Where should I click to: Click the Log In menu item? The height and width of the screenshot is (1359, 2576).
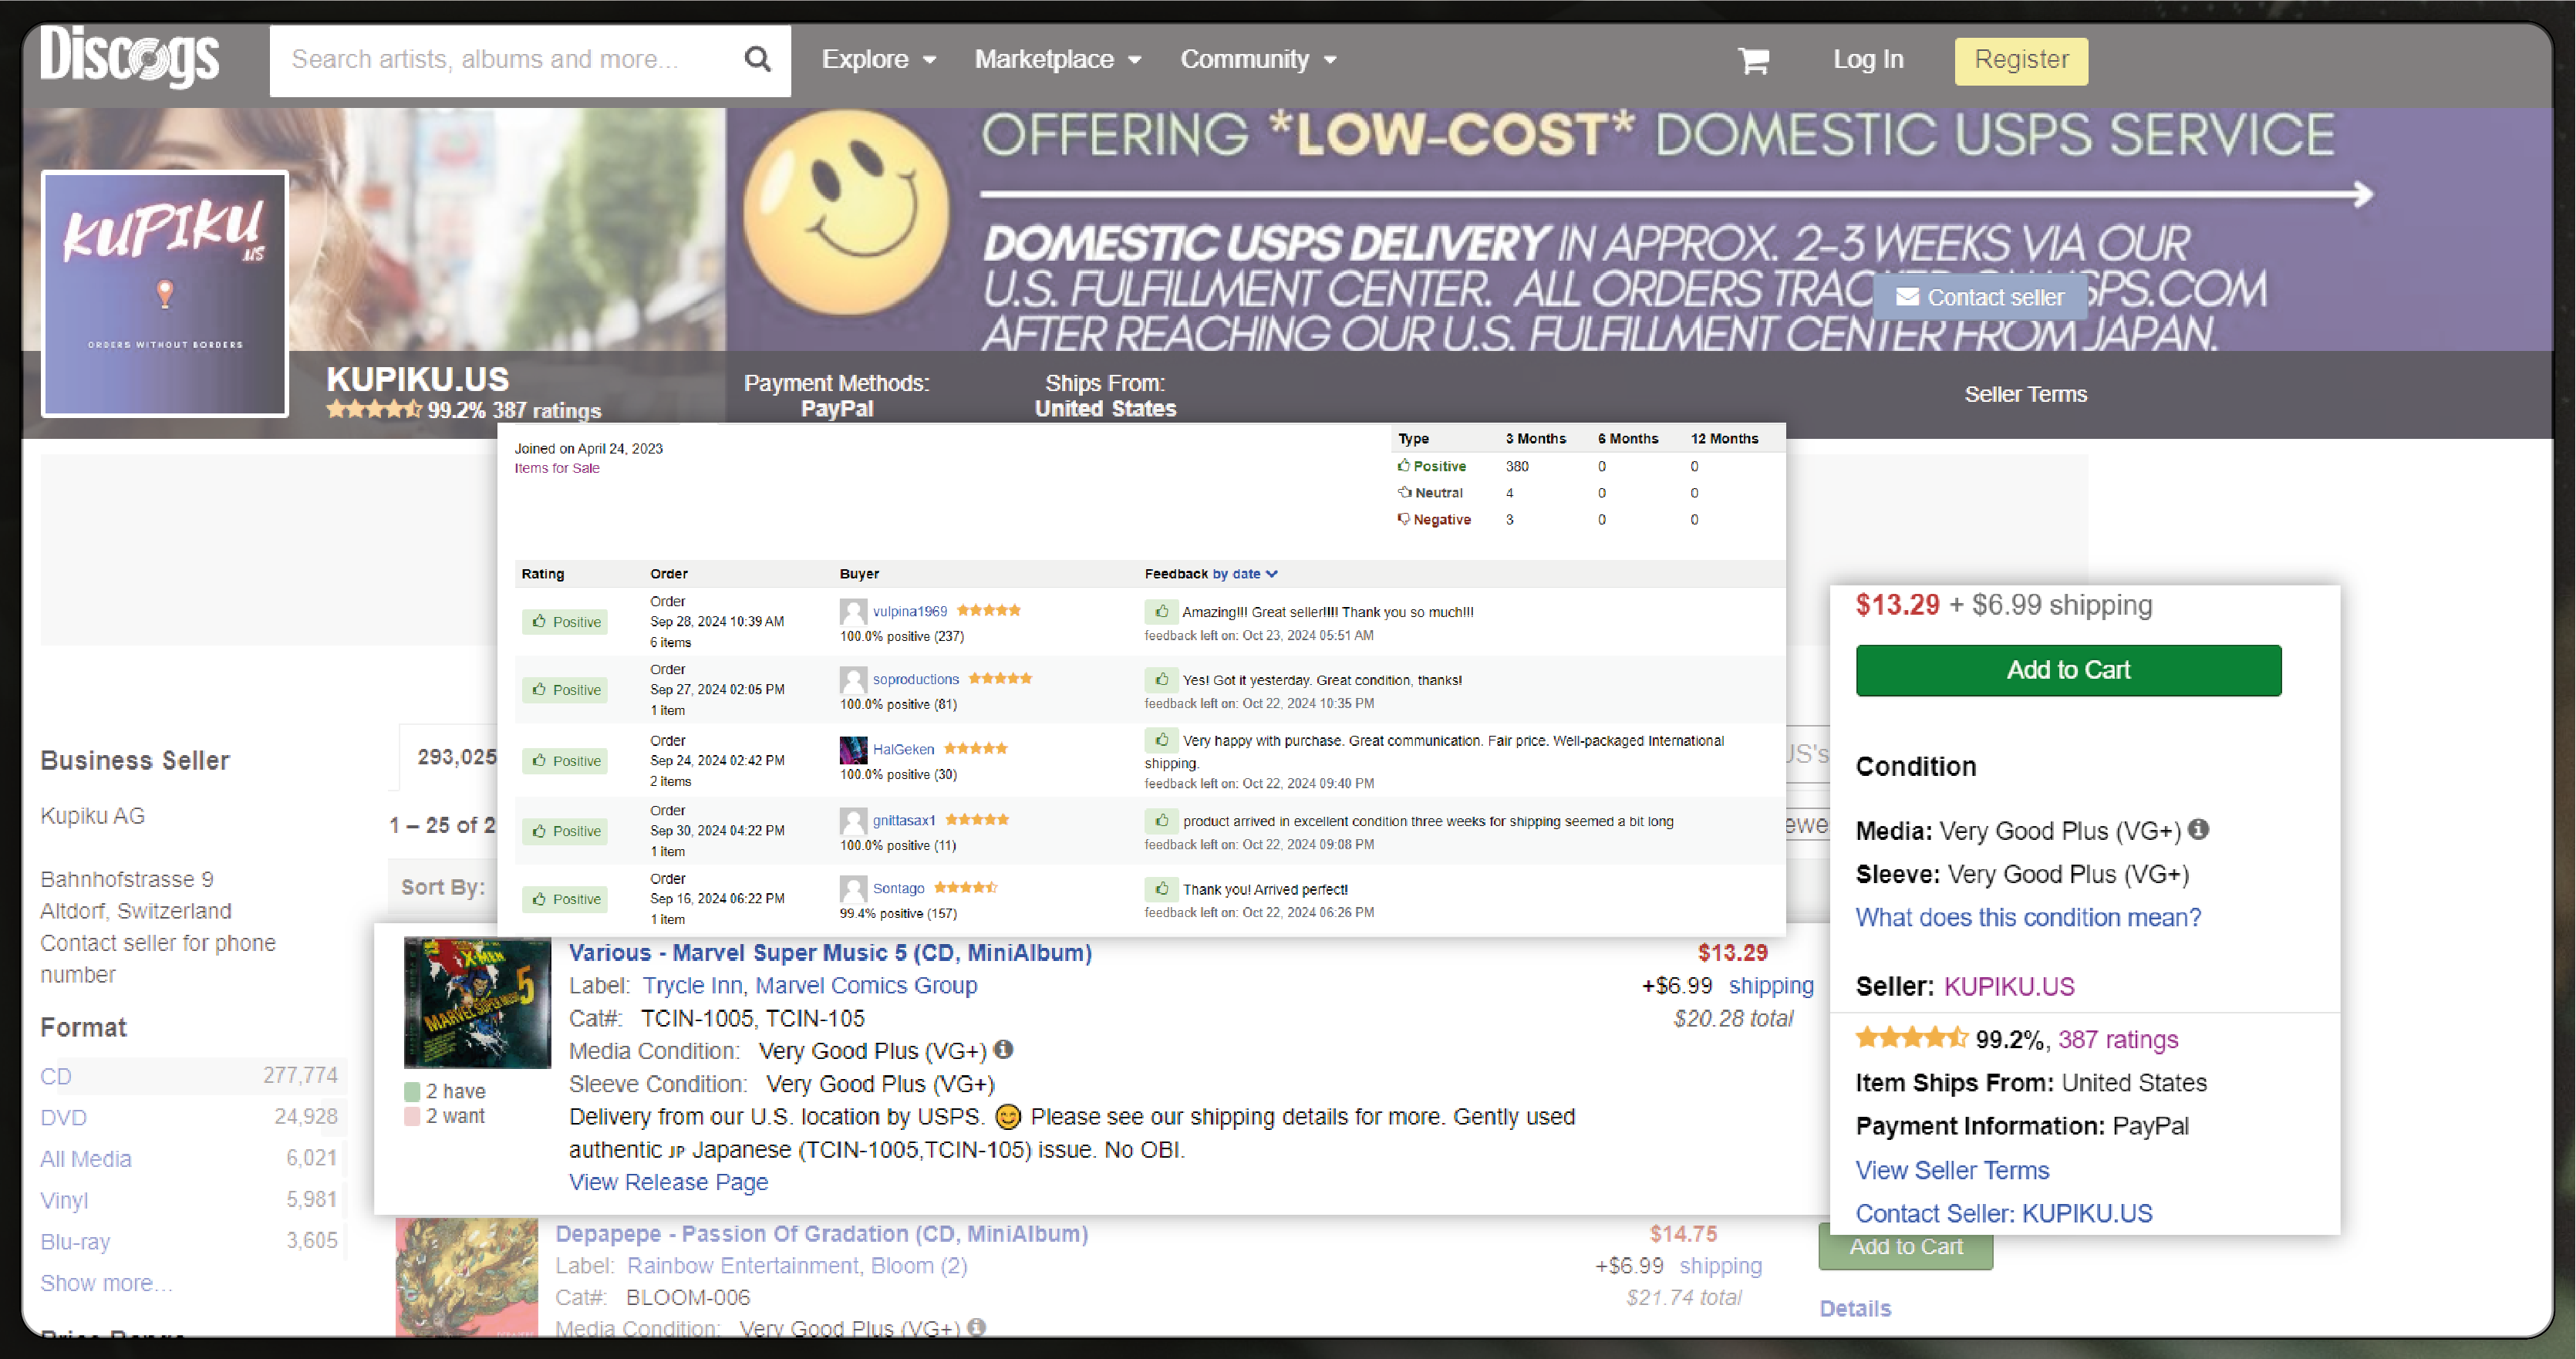[x=1869, y=58]
